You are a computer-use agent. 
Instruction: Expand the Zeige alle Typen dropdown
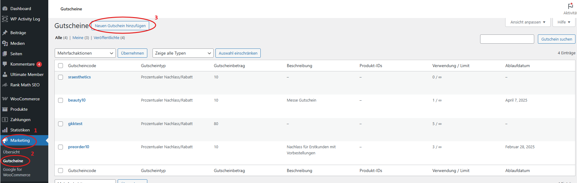click(183, 53)
